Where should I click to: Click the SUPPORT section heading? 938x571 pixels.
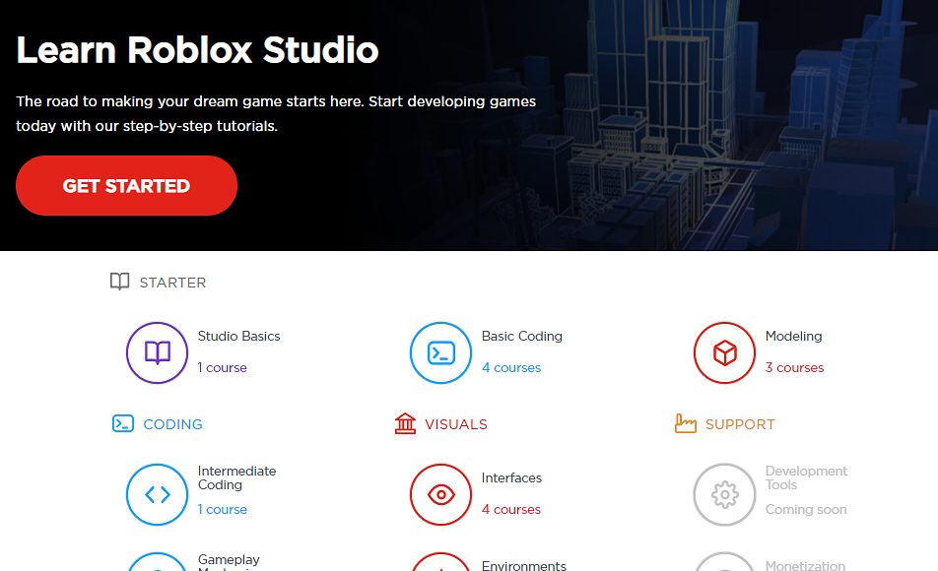(739, 424)
